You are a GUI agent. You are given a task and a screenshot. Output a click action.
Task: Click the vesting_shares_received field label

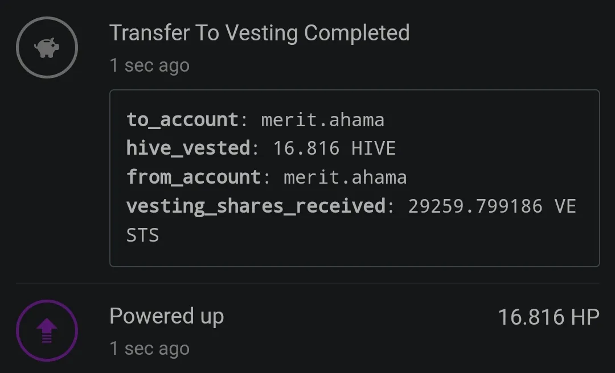pyautogui.click(x=256, y=206)
